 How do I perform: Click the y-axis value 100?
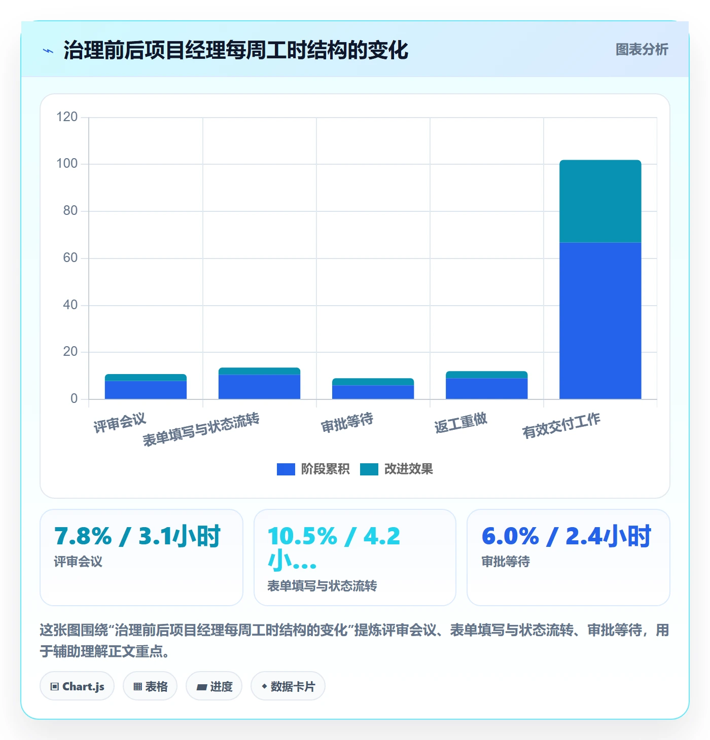click(67, 164)
